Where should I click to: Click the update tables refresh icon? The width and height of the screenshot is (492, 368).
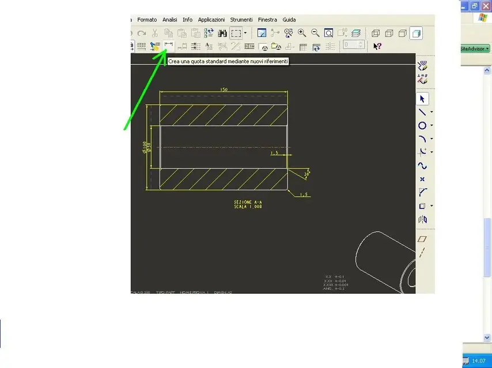[x=316, y=47]
